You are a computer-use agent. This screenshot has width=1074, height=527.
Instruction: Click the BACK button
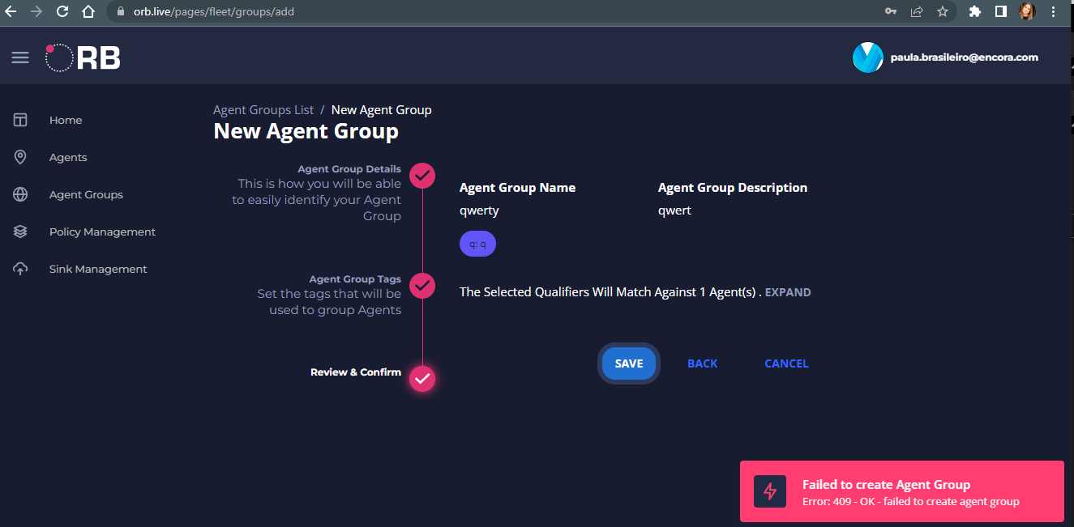click(702, 363)
